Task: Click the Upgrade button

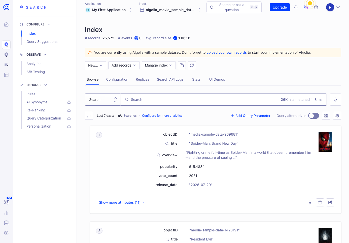Action: (280, 7)
